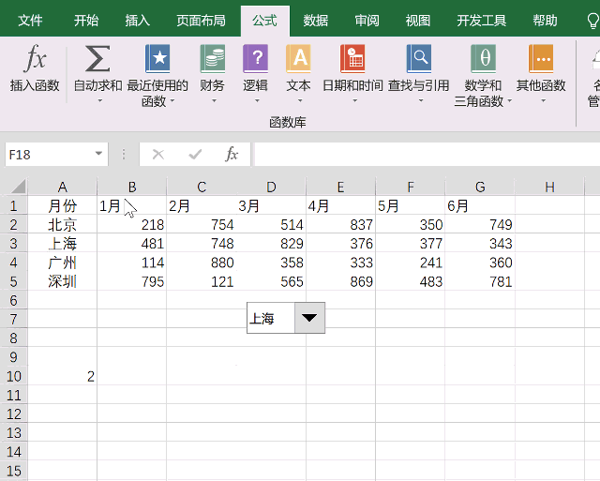Switch to the 审阅 tab
Screen dimensions: 600x481
(x=367, y=21)
